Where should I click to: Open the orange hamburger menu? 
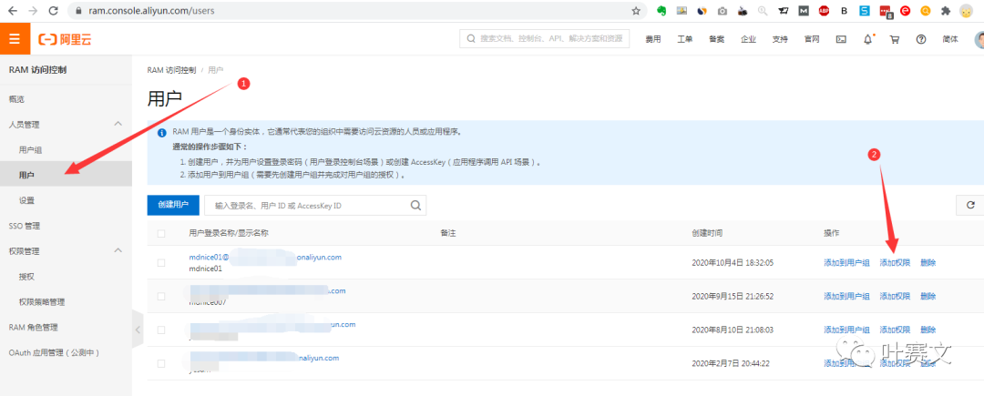pyautogui.click(x=15, y=39)
